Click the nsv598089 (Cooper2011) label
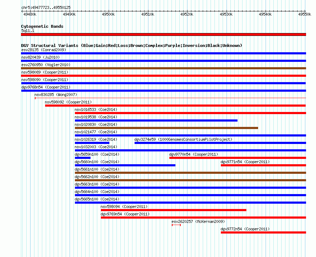This screenshot has height=257, width=316. click(45, 72)
